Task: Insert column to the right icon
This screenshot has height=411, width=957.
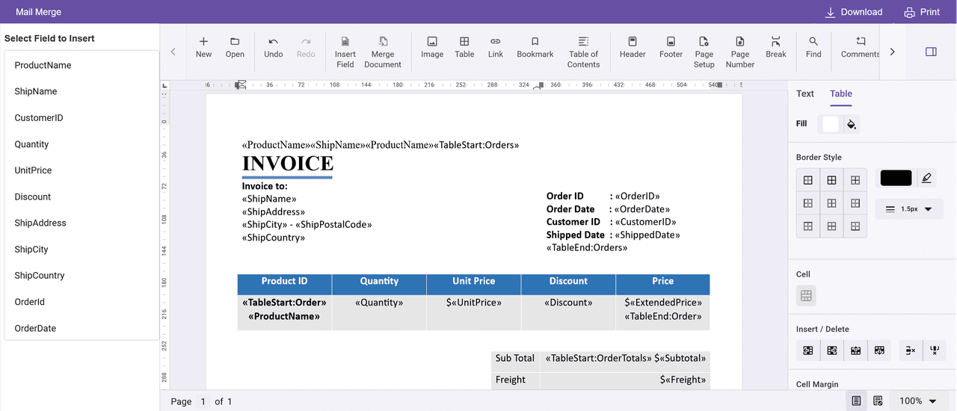Action: 831,350
